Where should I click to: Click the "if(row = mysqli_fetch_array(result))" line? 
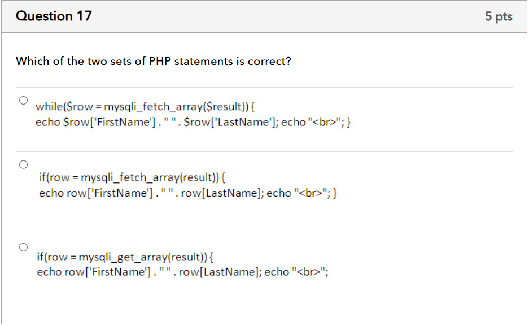coord(132,177)
